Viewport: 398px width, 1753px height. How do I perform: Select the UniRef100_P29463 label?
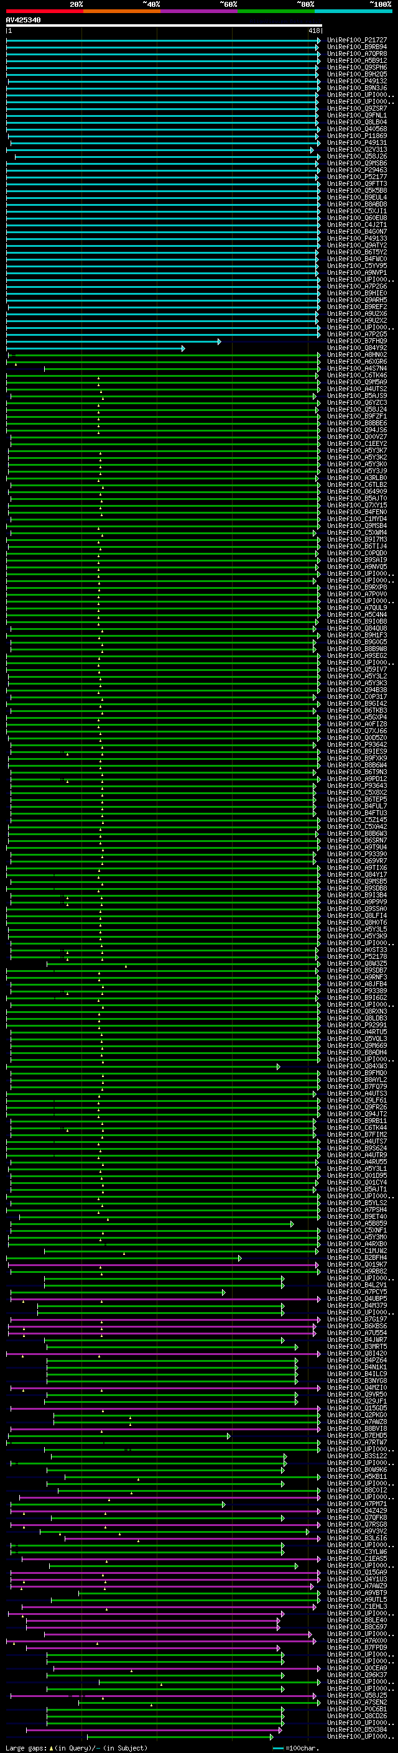pyautogui.click(x=356, y=169)
